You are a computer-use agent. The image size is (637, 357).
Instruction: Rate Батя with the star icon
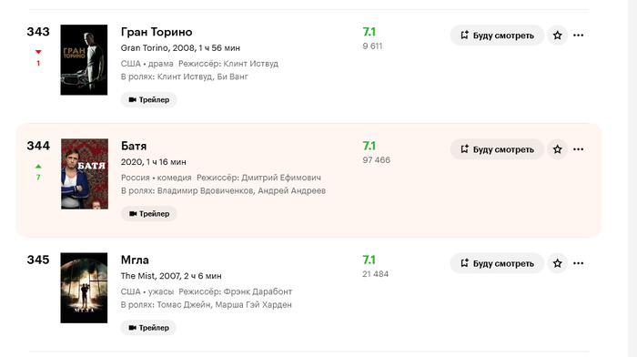pos(557,149)
